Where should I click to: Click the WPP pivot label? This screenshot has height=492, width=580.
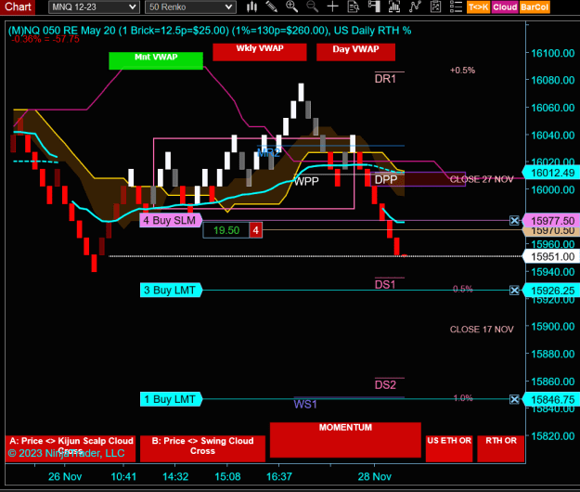(306, 181)
